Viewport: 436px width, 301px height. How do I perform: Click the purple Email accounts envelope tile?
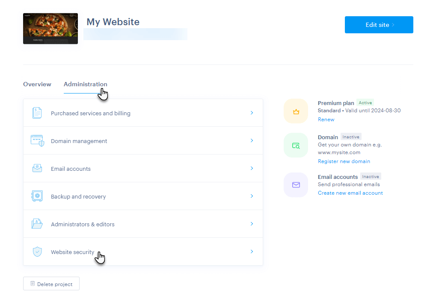coord(296,185)
